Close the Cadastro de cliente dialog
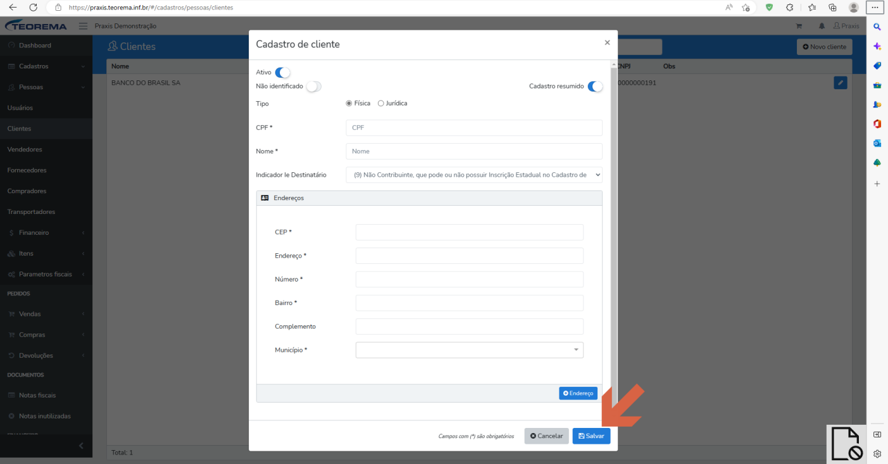This screenshot has width=888, height=464. [607, 42]
